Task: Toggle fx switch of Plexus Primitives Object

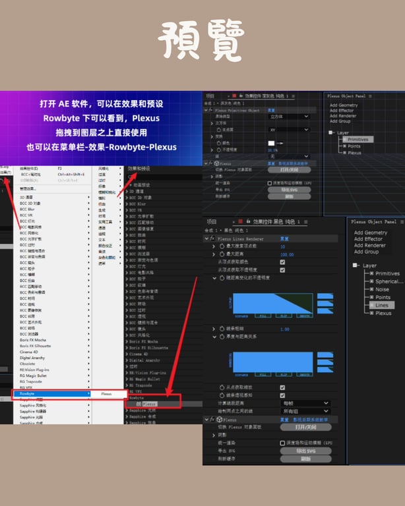Action: tap(210, 110)
